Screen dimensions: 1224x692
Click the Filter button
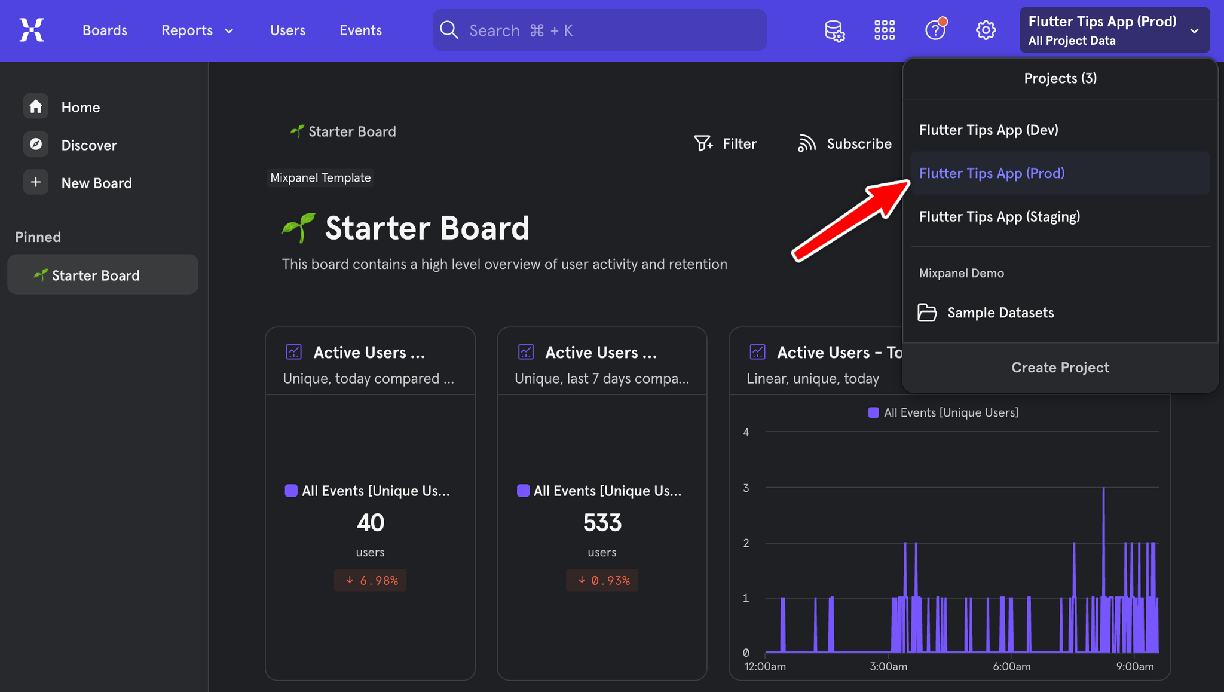click(725, 143)
